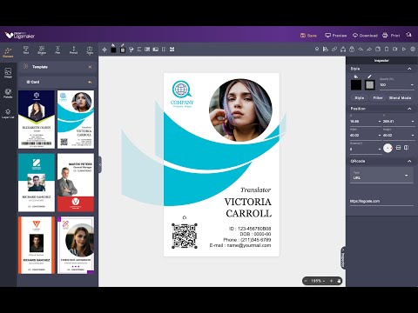This screenshot has height=313, width=418.
Task: Select the Pen tool
Action: coord(57,50)
